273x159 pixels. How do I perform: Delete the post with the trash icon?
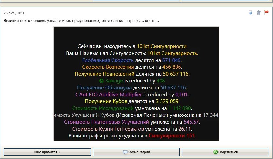click(259, 13)
